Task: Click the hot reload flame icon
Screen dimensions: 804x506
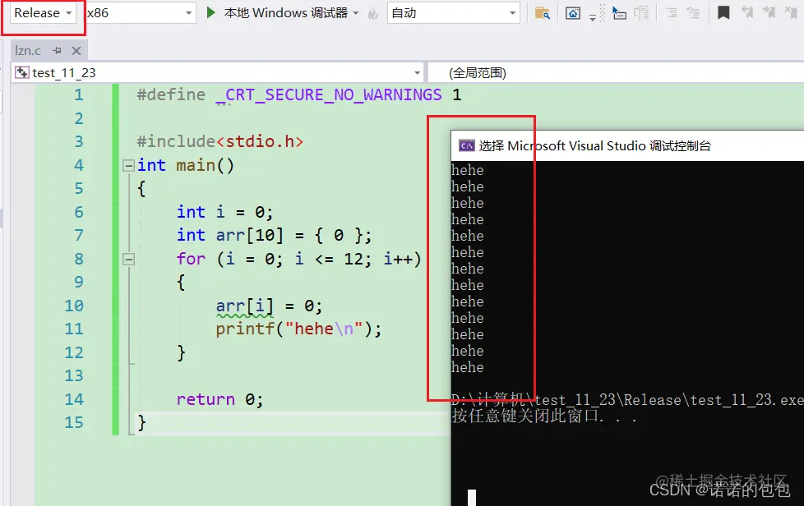Action: point(373,13)
